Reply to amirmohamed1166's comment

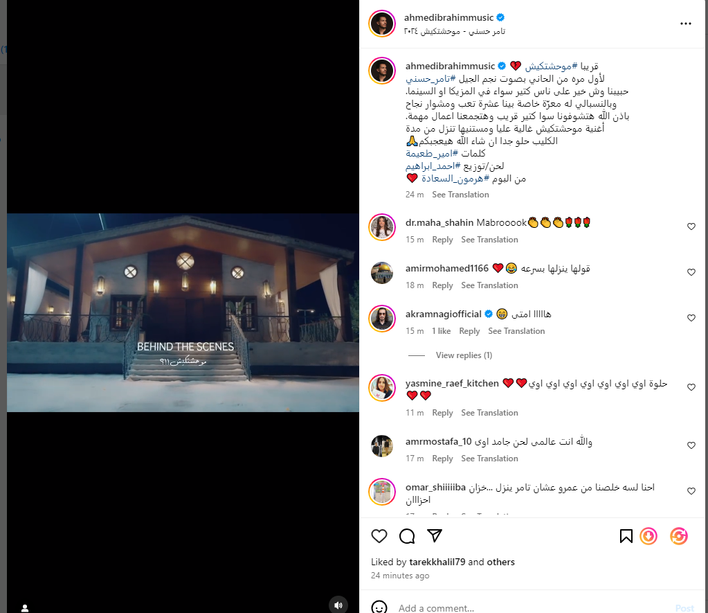pyautogui.click(x=442, y=285)
